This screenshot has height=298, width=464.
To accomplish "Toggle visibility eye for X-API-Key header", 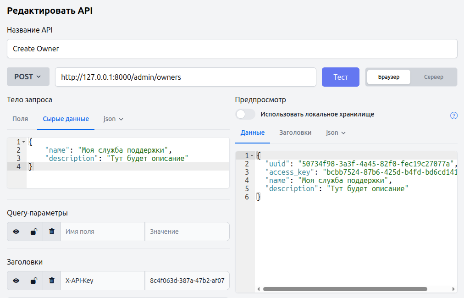I will tap(16, 281).
